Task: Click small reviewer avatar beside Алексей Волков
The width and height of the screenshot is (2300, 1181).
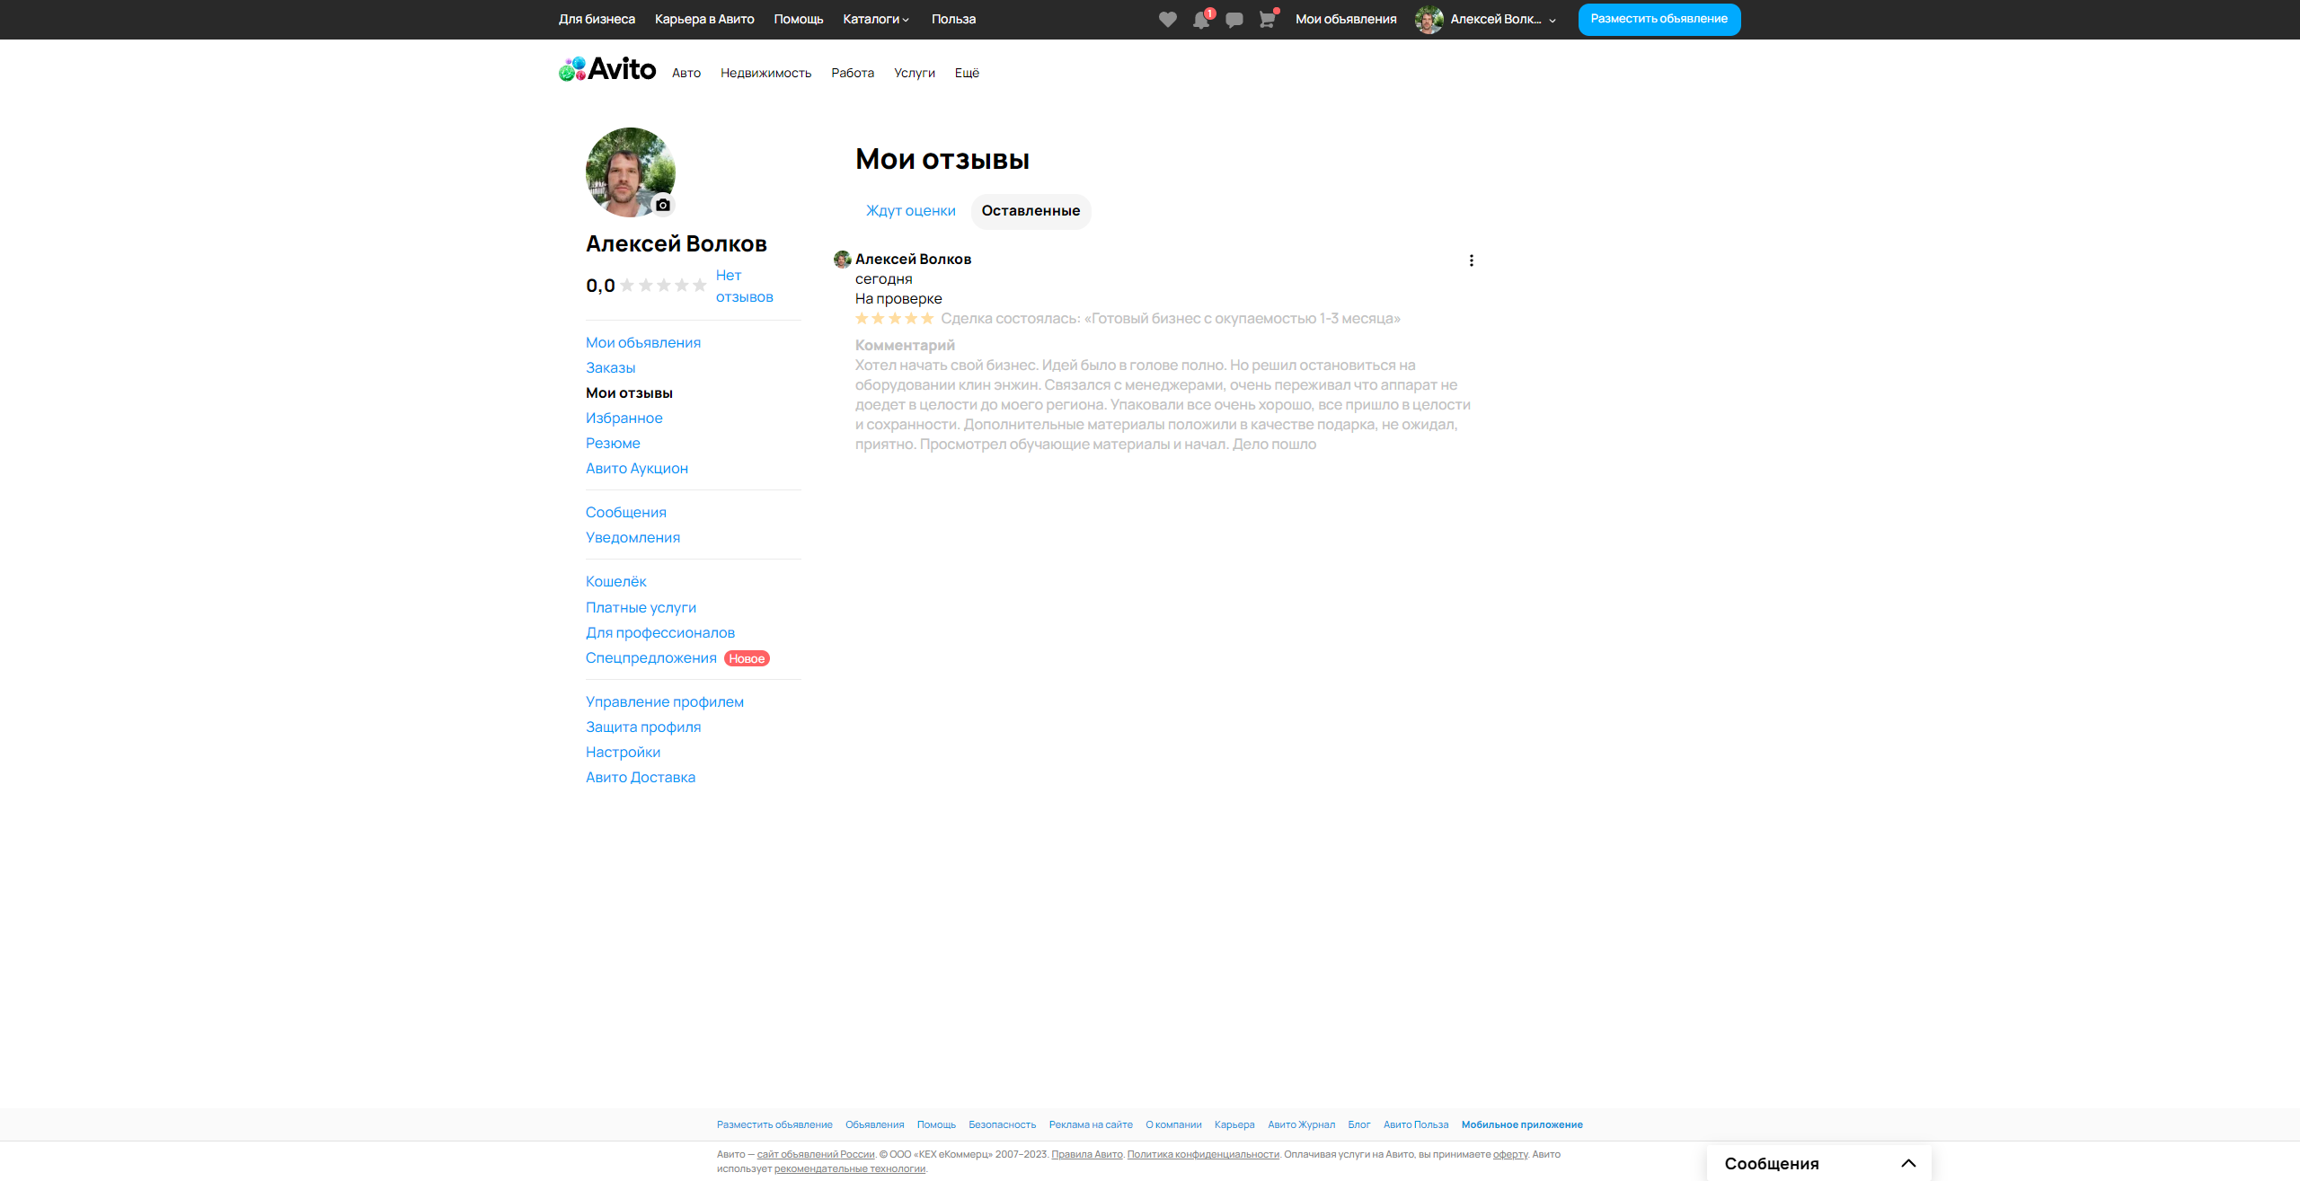Action: (x=842, y=260)
